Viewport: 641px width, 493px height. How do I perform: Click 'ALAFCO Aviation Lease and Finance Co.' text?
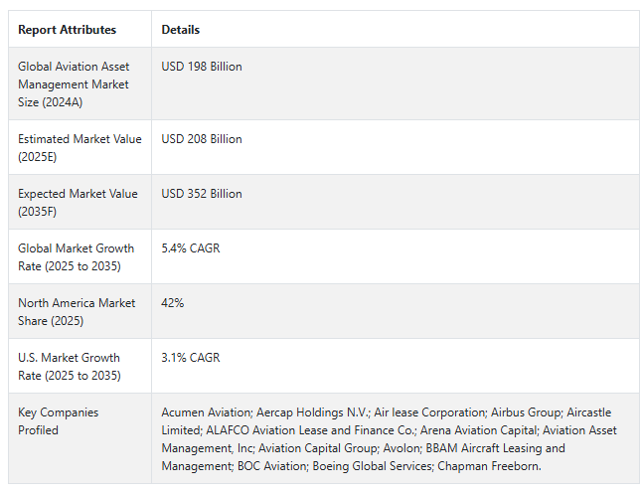[310, 430]
